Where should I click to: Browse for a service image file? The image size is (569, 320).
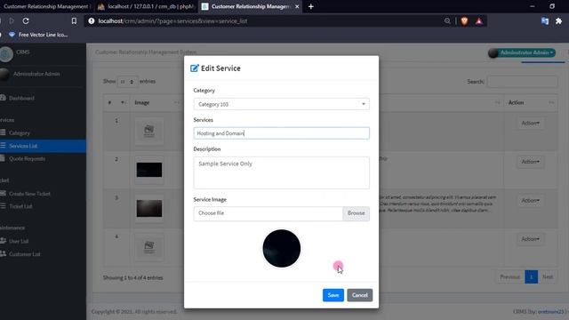pyautogui.click(x=356, y=213)
